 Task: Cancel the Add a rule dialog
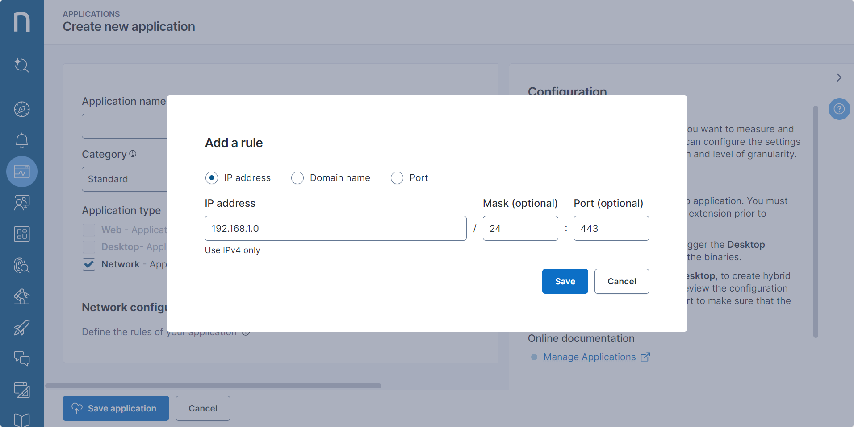point(621,281)
